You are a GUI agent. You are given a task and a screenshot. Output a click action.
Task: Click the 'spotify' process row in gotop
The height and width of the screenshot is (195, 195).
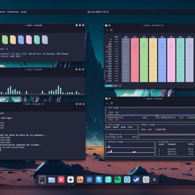click(176, 152)
